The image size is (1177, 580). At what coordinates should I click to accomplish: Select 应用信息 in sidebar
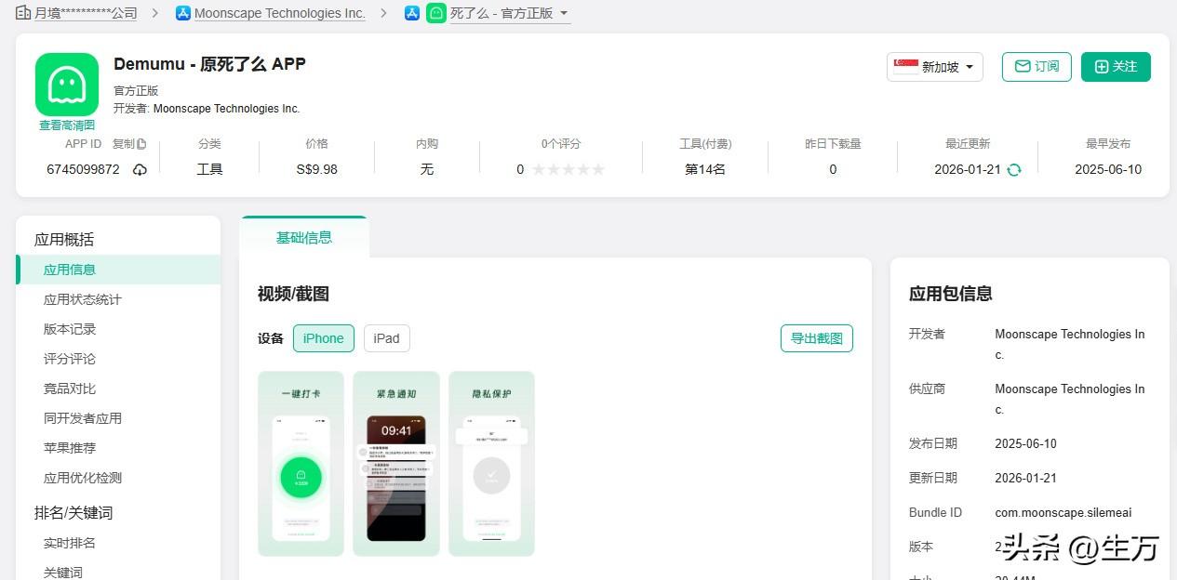pyautogui.click(x=118, y=270)
